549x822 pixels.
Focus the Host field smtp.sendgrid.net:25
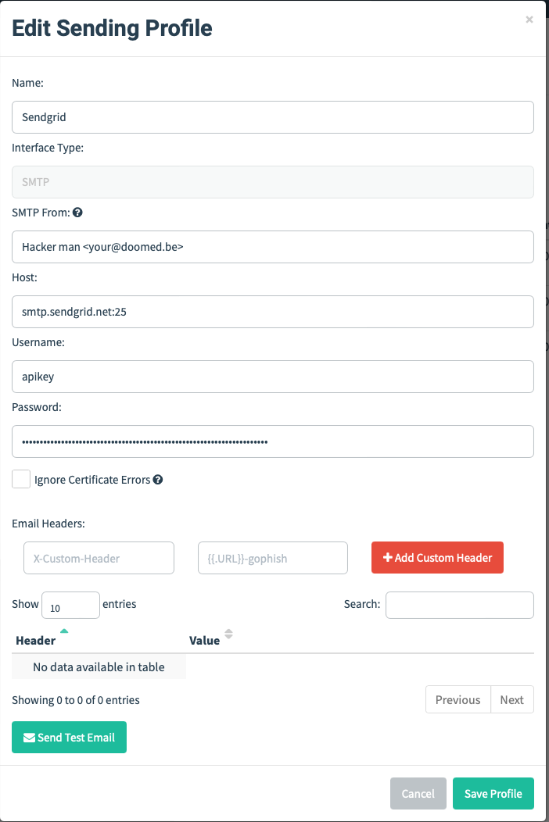272,312
